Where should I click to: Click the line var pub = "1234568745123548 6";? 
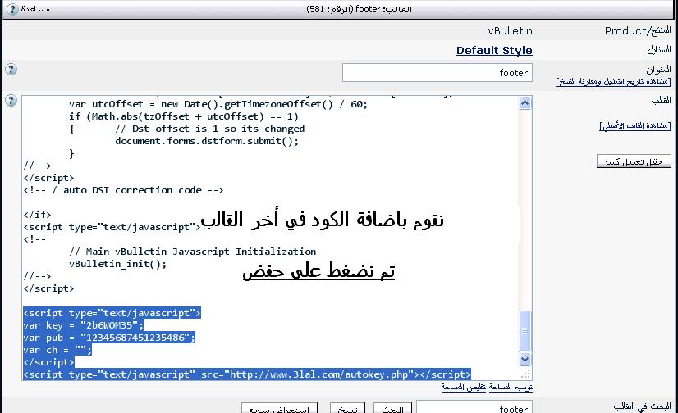[x=109, y=338]
